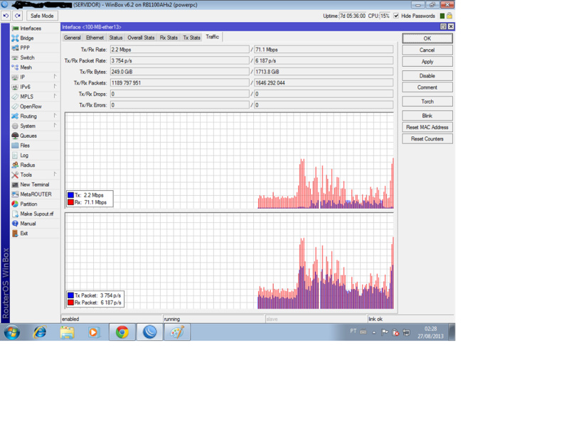The height and width of the screenshot is (426, 569).
Task: Open Internet Explorer from the taskbar
Action: 40,332
